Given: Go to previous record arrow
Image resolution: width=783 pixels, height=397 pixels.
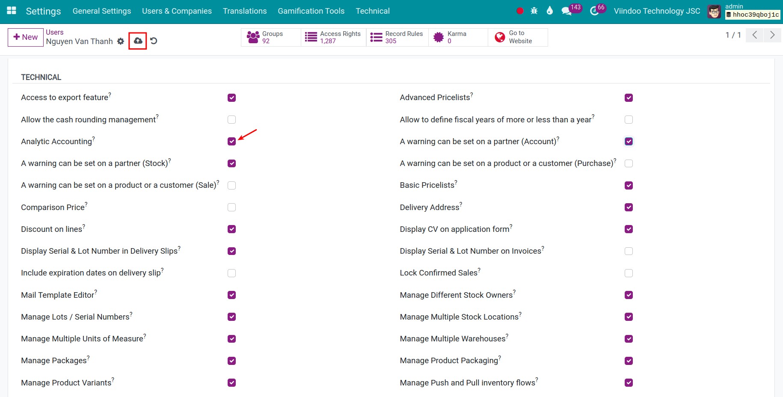Looking at the screenshot, I should coord(755,35).
